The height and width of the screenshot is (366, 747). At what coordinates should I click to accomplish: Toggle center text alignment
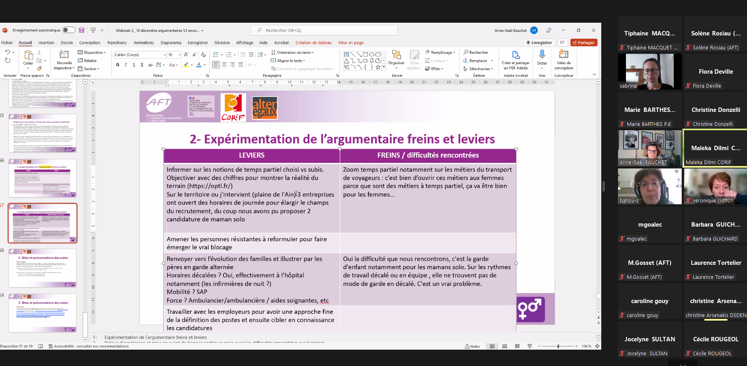click(224, 65)
